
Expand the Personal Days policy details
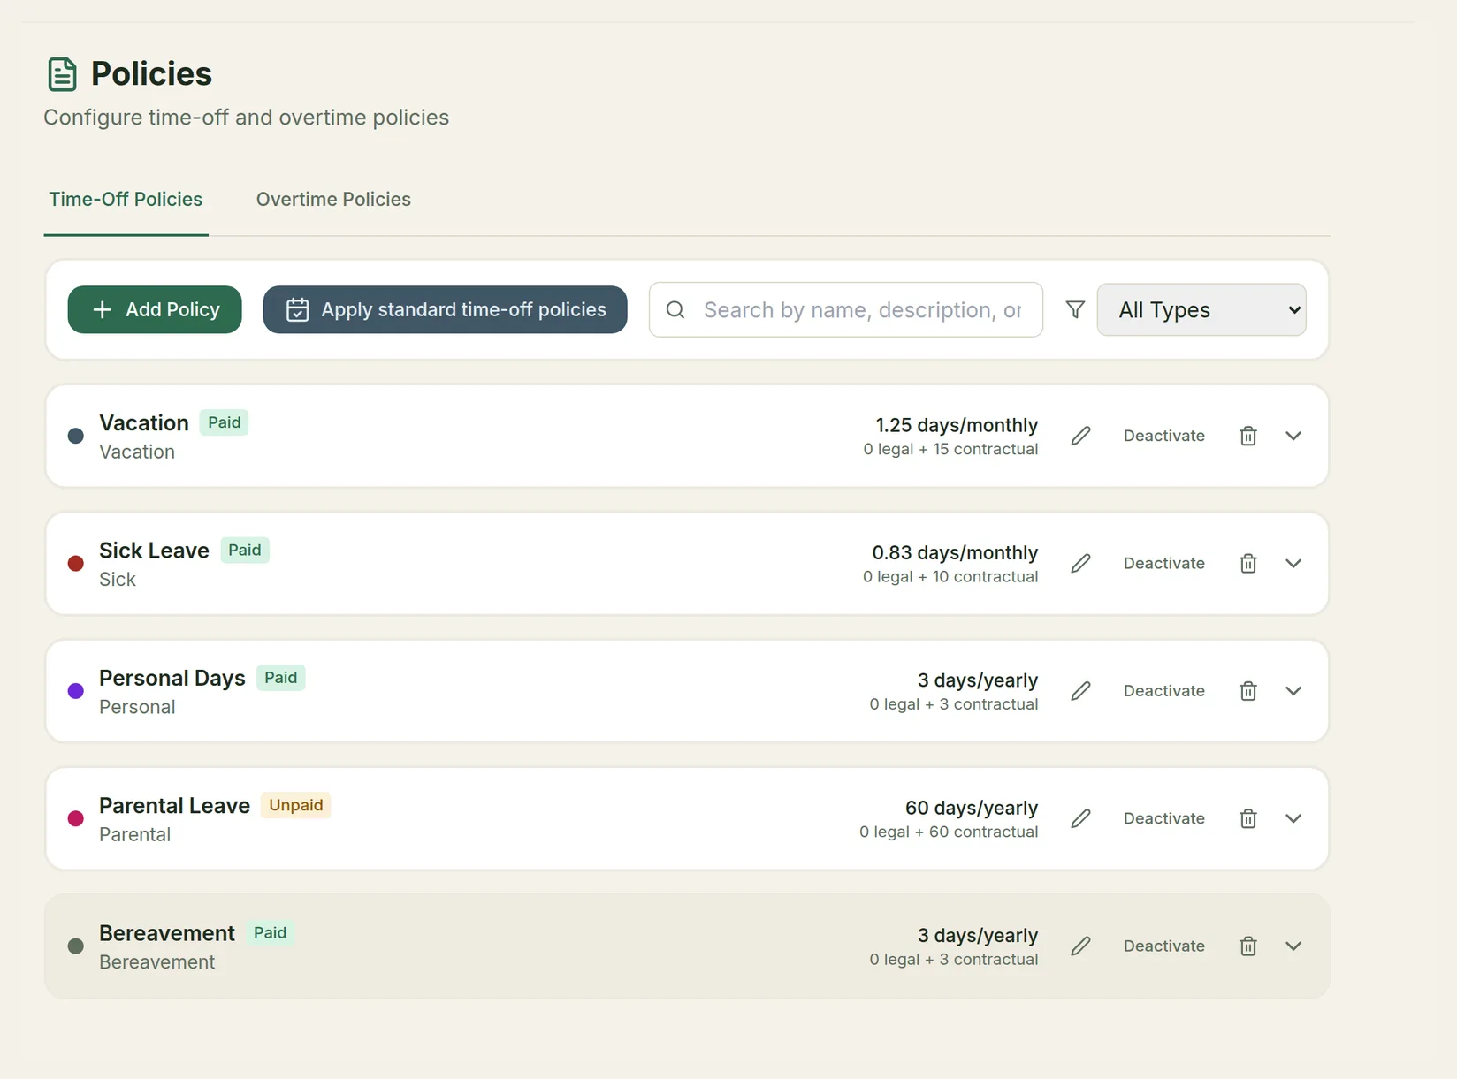1293,691
